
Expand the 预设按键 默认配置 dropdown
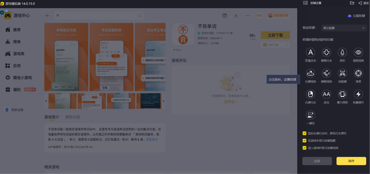click(x=344, y=28)
